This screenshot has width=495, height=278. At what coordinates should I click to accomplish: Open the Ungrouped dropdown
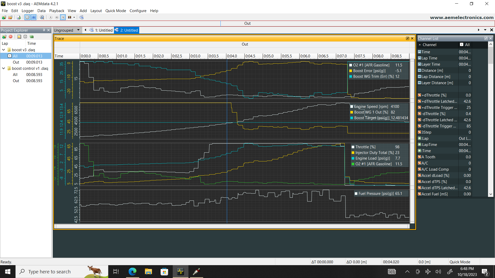point(78,30)
